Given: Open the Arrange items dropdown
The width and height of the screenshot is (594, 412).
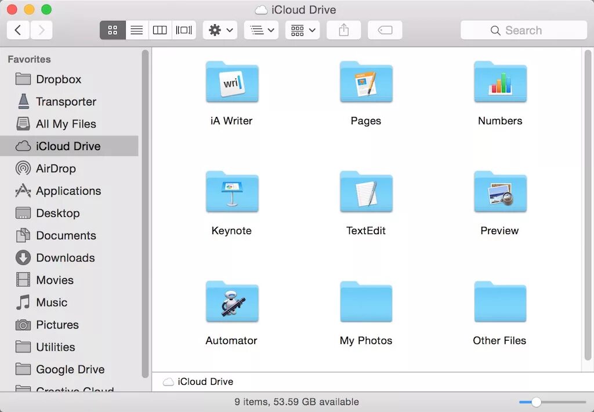Looking at the screenshot, I should (x=262, y=30).
